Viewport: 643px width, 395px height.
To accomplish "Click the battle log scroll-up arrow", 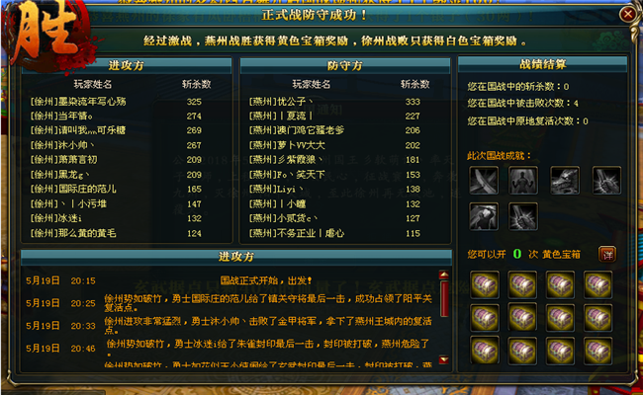I will [x=444, y=275].
